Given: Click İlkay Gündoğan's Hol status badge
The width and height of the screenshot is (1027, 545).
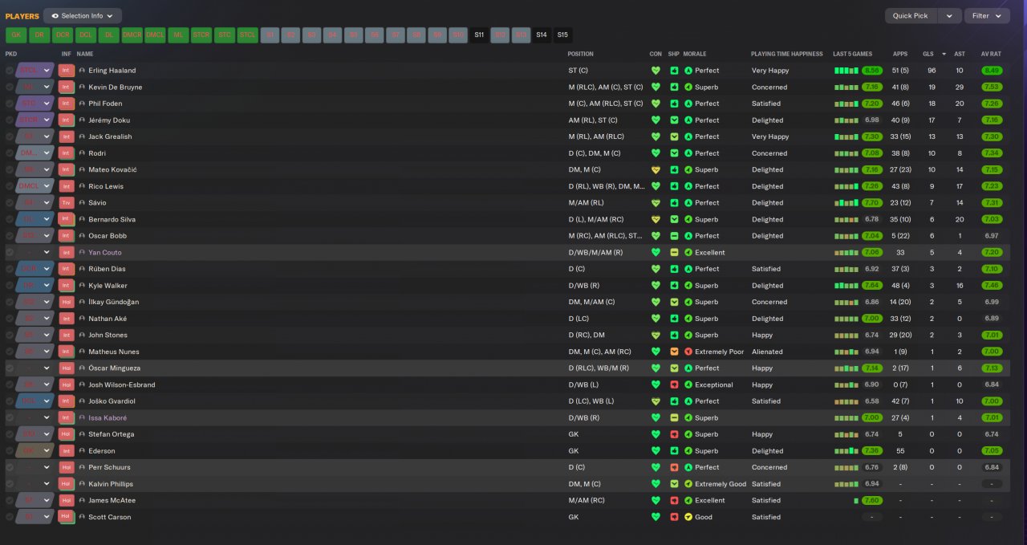Looking at the screenshot, I should 67,302.
